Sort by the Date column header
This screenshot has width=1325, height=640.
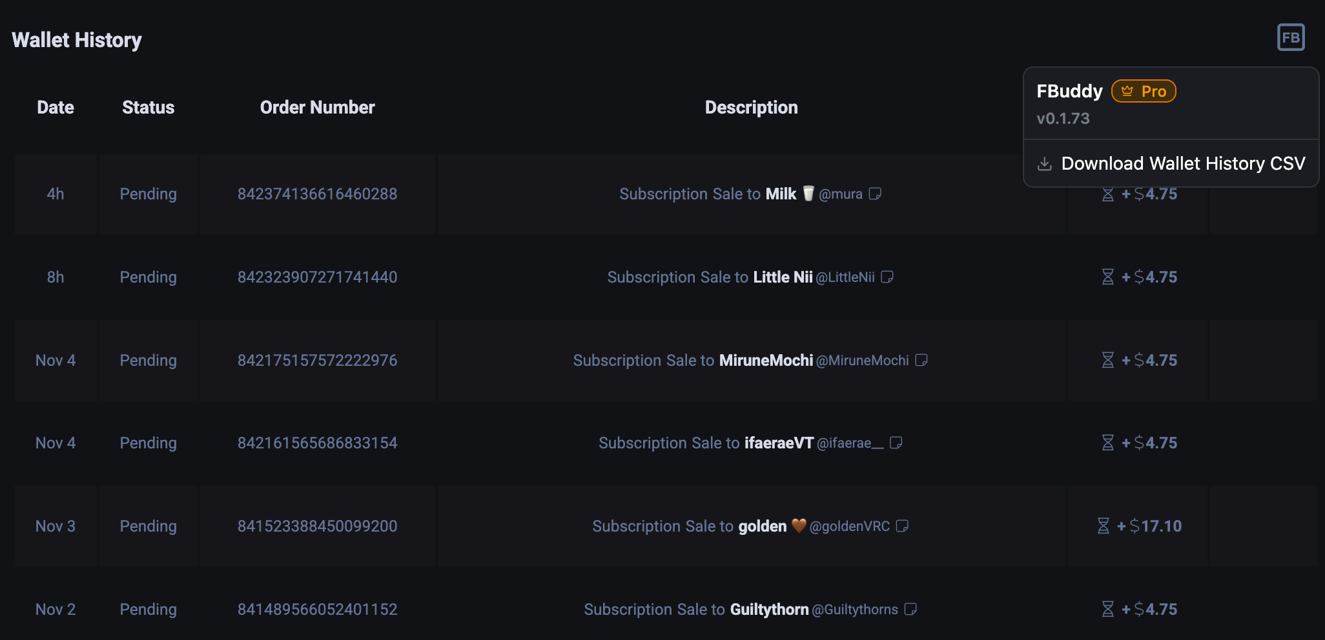click(x=55, y=107)
